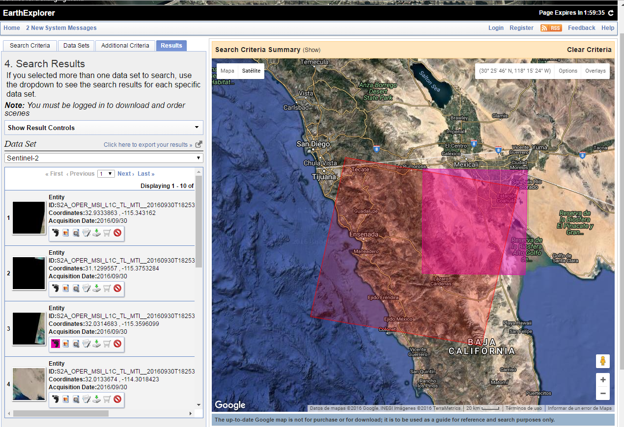Click the map coordinates readout box
This screenshot has height=427, width=624.
[515, 71]
